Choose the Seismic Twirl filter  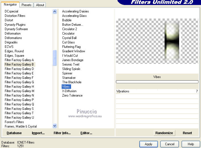pos(71,64)
